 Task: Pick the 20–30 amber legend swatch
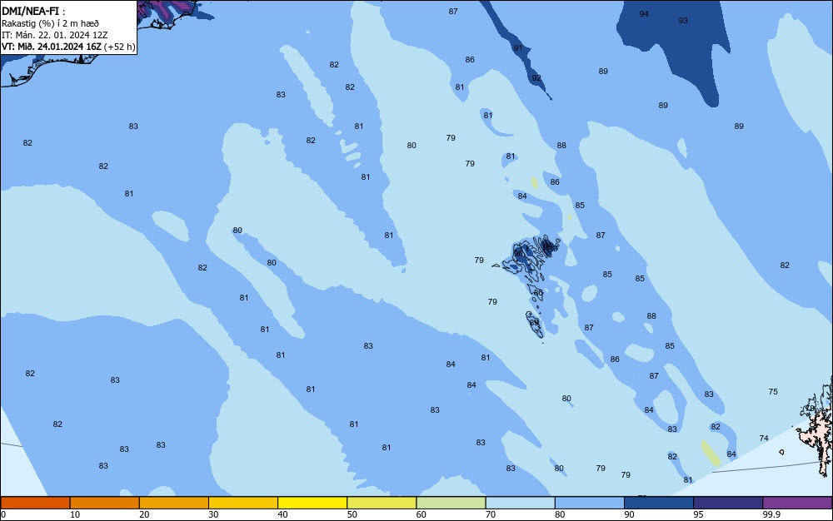coord(174,503)
